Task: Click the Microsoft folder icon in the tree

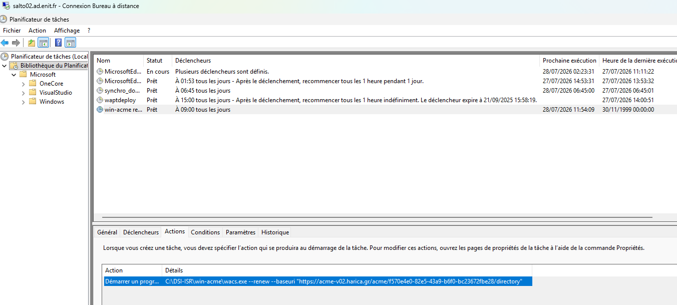Action: click(x=23, y=75)
